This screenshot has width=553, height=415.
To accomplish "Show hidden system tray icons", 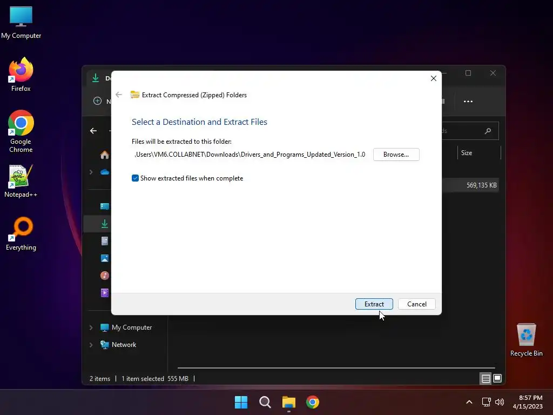I will pyautogui.click(x=469, y=402).
